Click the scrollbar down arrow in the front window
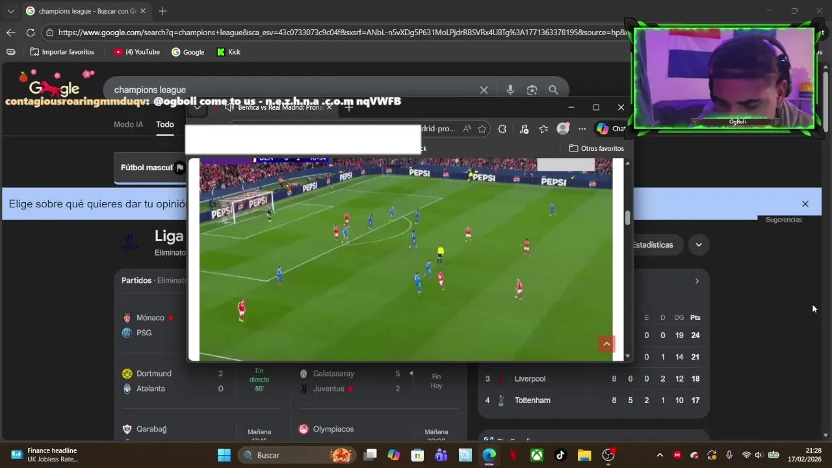This screenshot has height=468, width=832. click(627, 356)
